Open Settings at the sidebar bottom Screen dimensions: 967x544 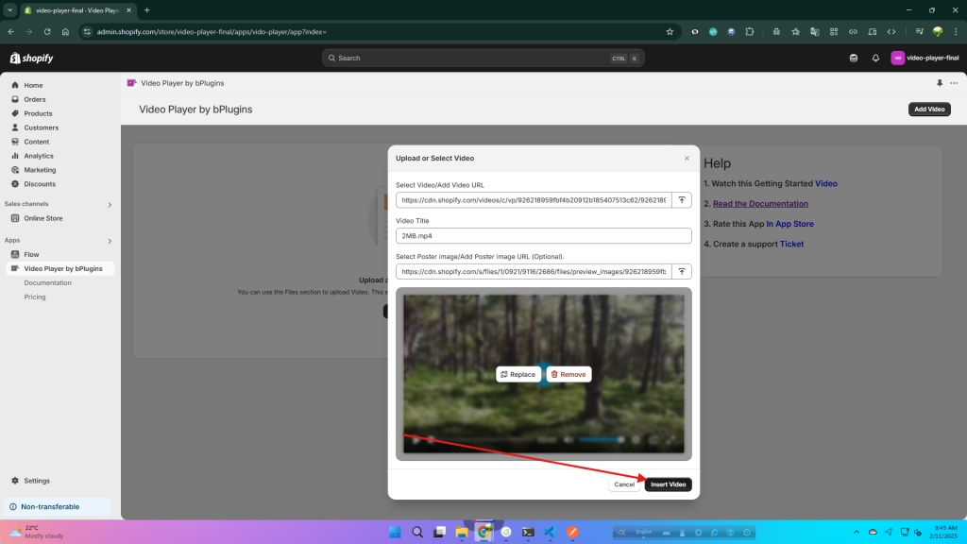pos(37,481)
